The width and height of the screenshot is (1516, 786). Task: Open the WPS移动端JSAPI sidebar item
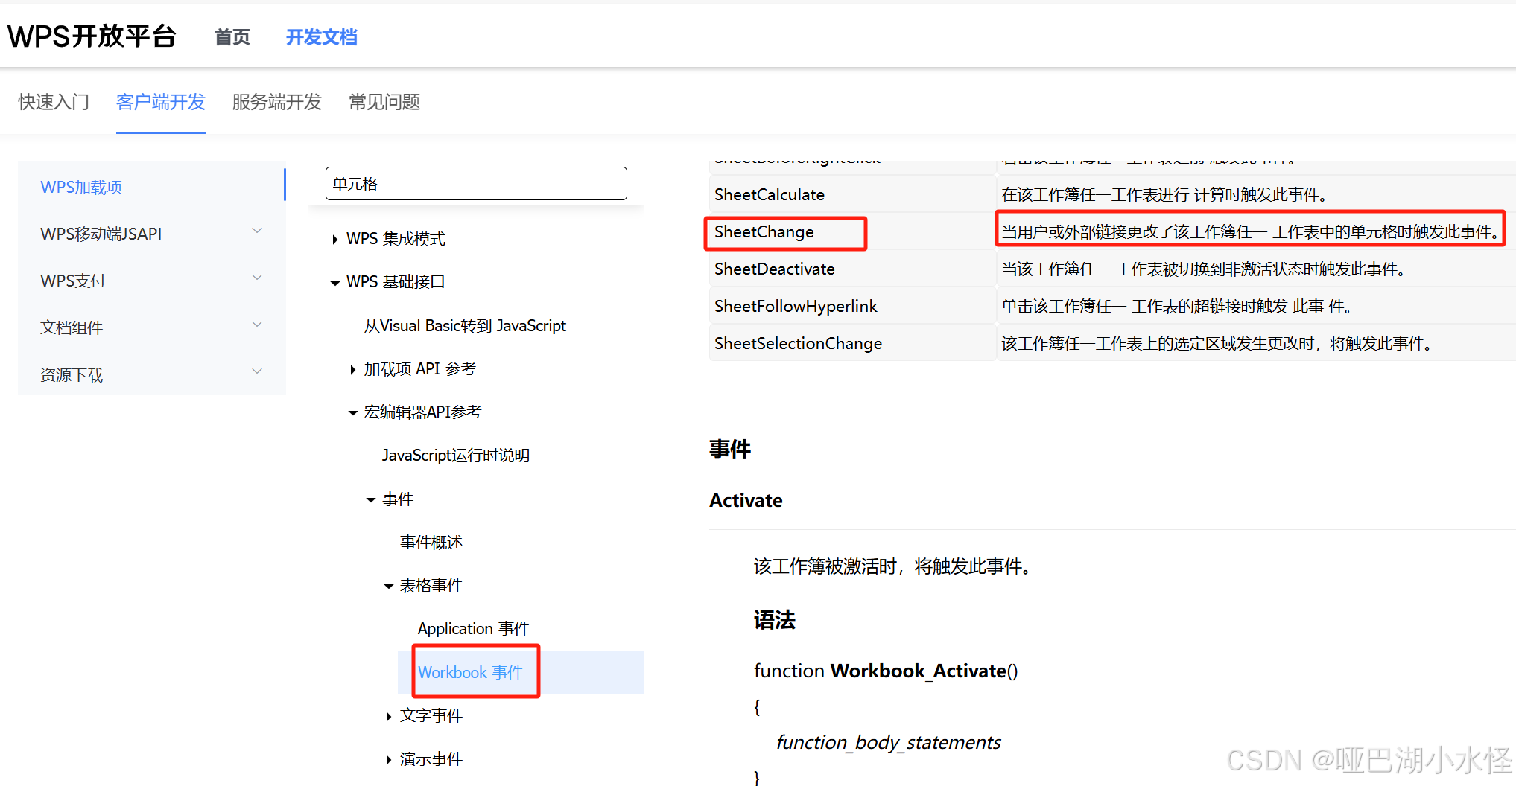point(101,234)
